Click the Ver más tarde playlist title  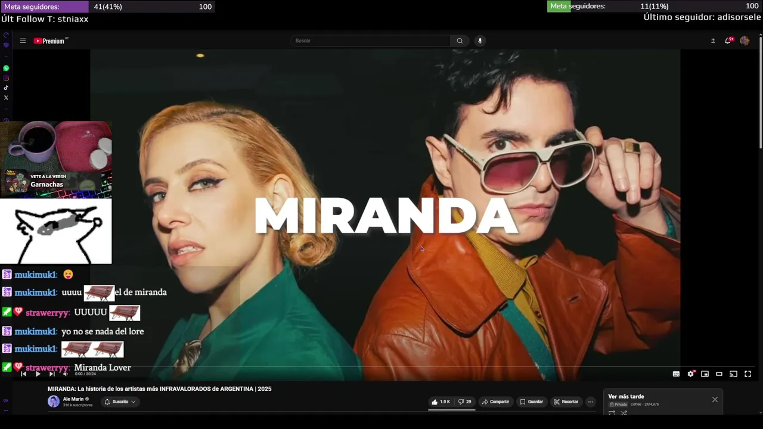[x=626, y=396]
